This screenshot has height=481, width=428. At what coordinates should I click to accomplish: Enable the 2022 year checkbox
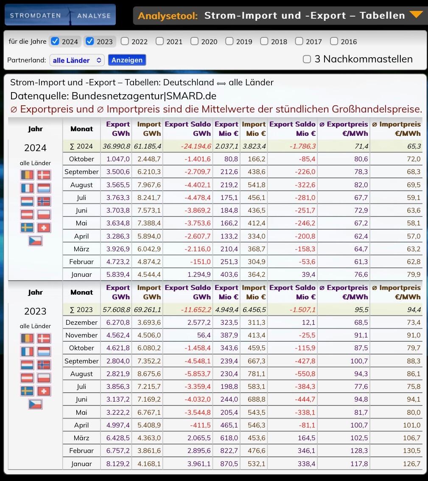[124, 41]
